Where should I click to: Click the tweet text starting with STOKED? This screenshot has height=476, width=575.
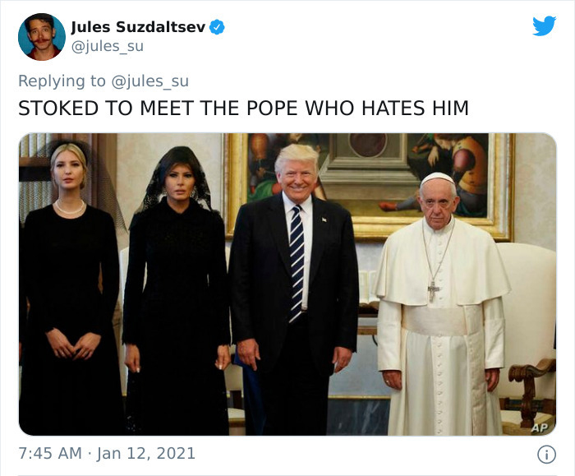coord(243,109)
